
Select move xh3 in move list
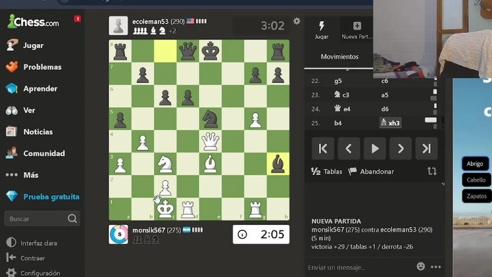[391, 123]
